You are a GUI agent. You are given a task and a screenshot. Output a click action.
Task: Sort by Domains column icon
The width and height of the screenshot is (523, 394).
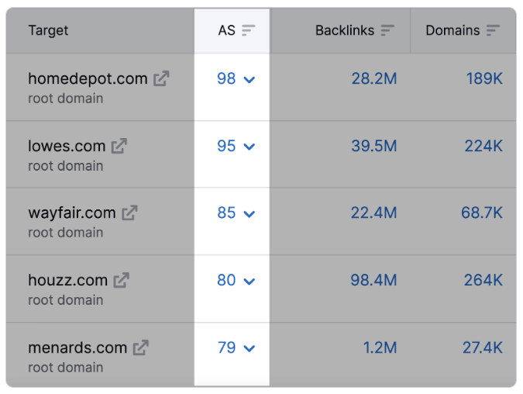tap(493, 30)
